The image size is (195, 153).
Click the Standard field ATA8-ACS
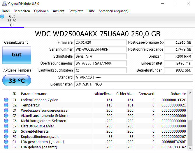pyautogui.click(x=134, y=77)
